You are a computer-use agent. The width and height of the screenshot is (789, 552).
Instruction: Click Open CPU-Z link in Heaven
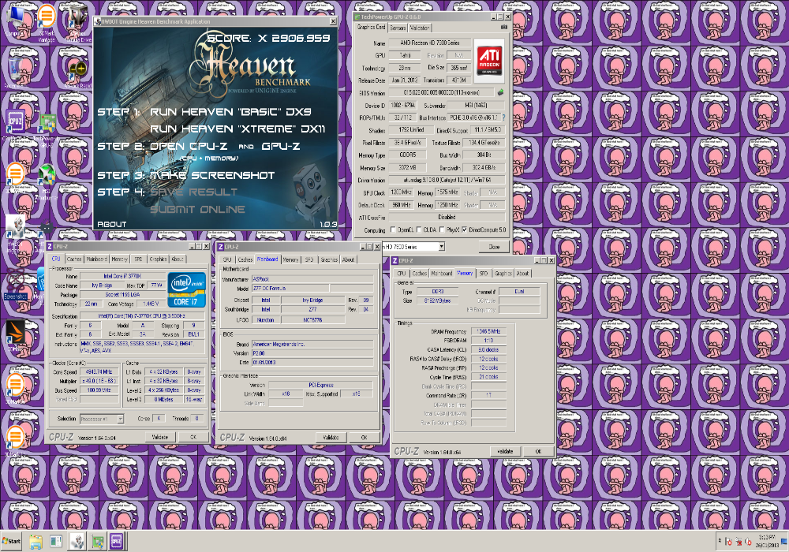pos(189,147)
